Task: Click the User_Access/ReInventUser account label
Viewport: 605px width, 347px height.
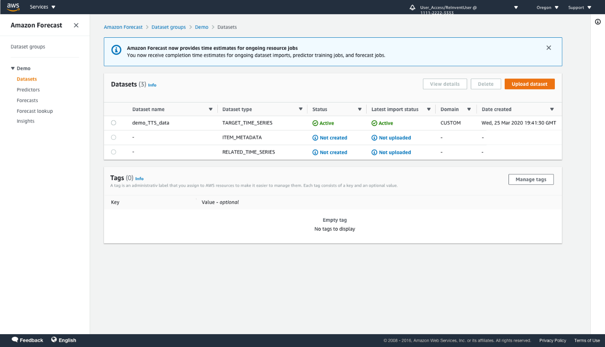Action: click(448, 10)
